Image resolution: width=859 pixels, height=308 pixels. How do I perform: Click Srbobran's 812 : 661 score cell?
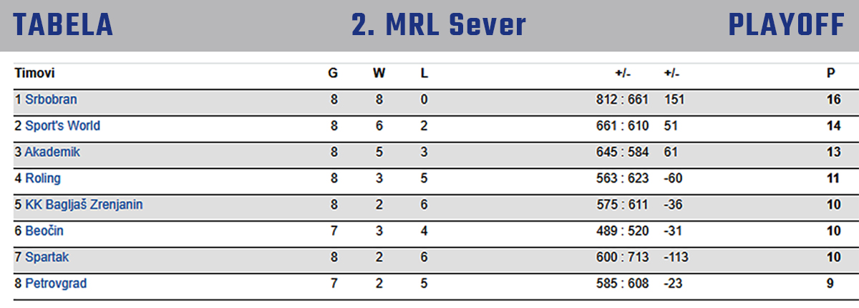pos(621,100)
